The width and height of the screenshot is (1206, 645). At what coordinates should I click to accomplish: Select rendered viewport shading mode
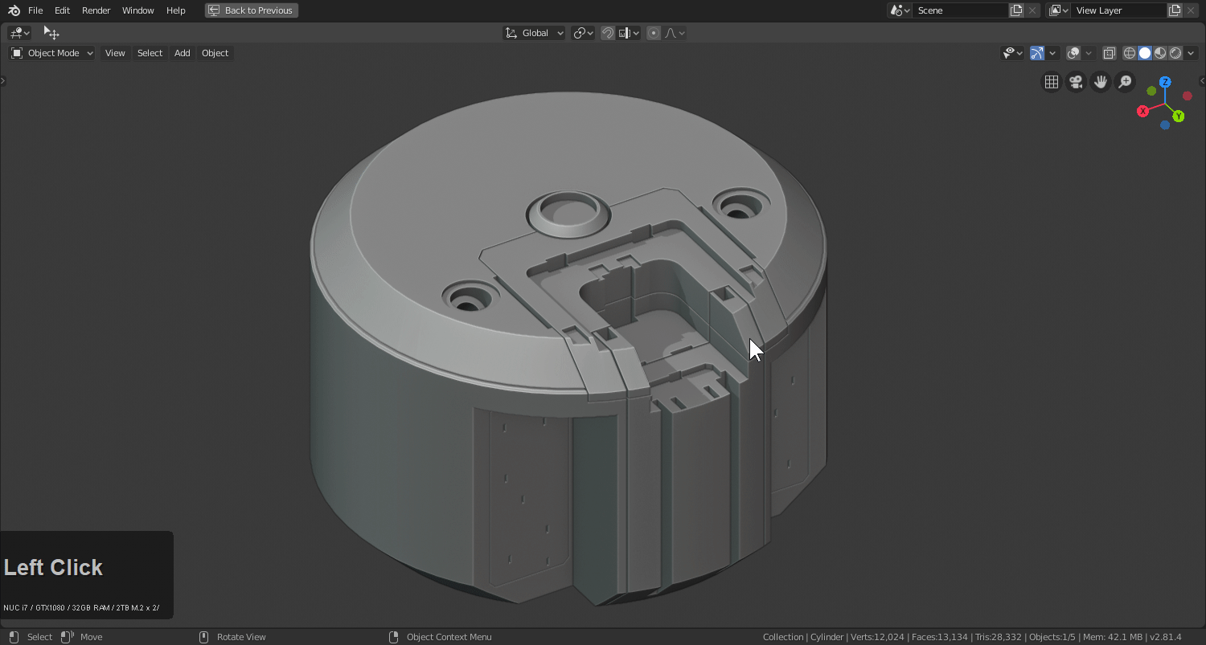[1175, 53]
